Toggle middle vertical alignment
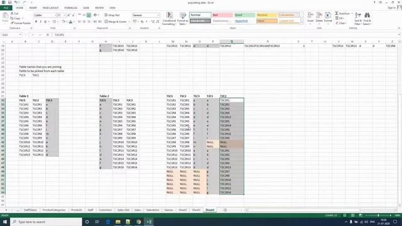This screenshot has height=226, width=402. tap(84, 15)
